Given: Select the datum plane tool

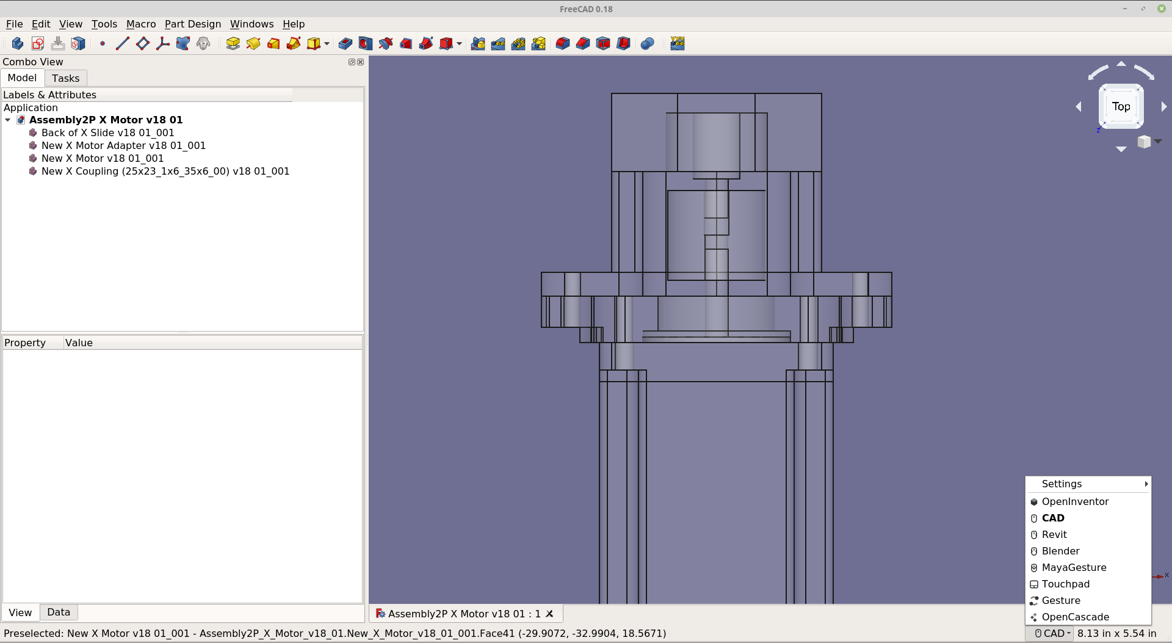Looking at the screenshot, I should tap(143, 43).
